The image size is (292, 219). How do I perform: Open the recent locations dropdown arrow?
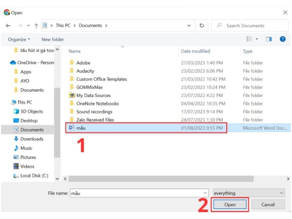click(28, 25)
